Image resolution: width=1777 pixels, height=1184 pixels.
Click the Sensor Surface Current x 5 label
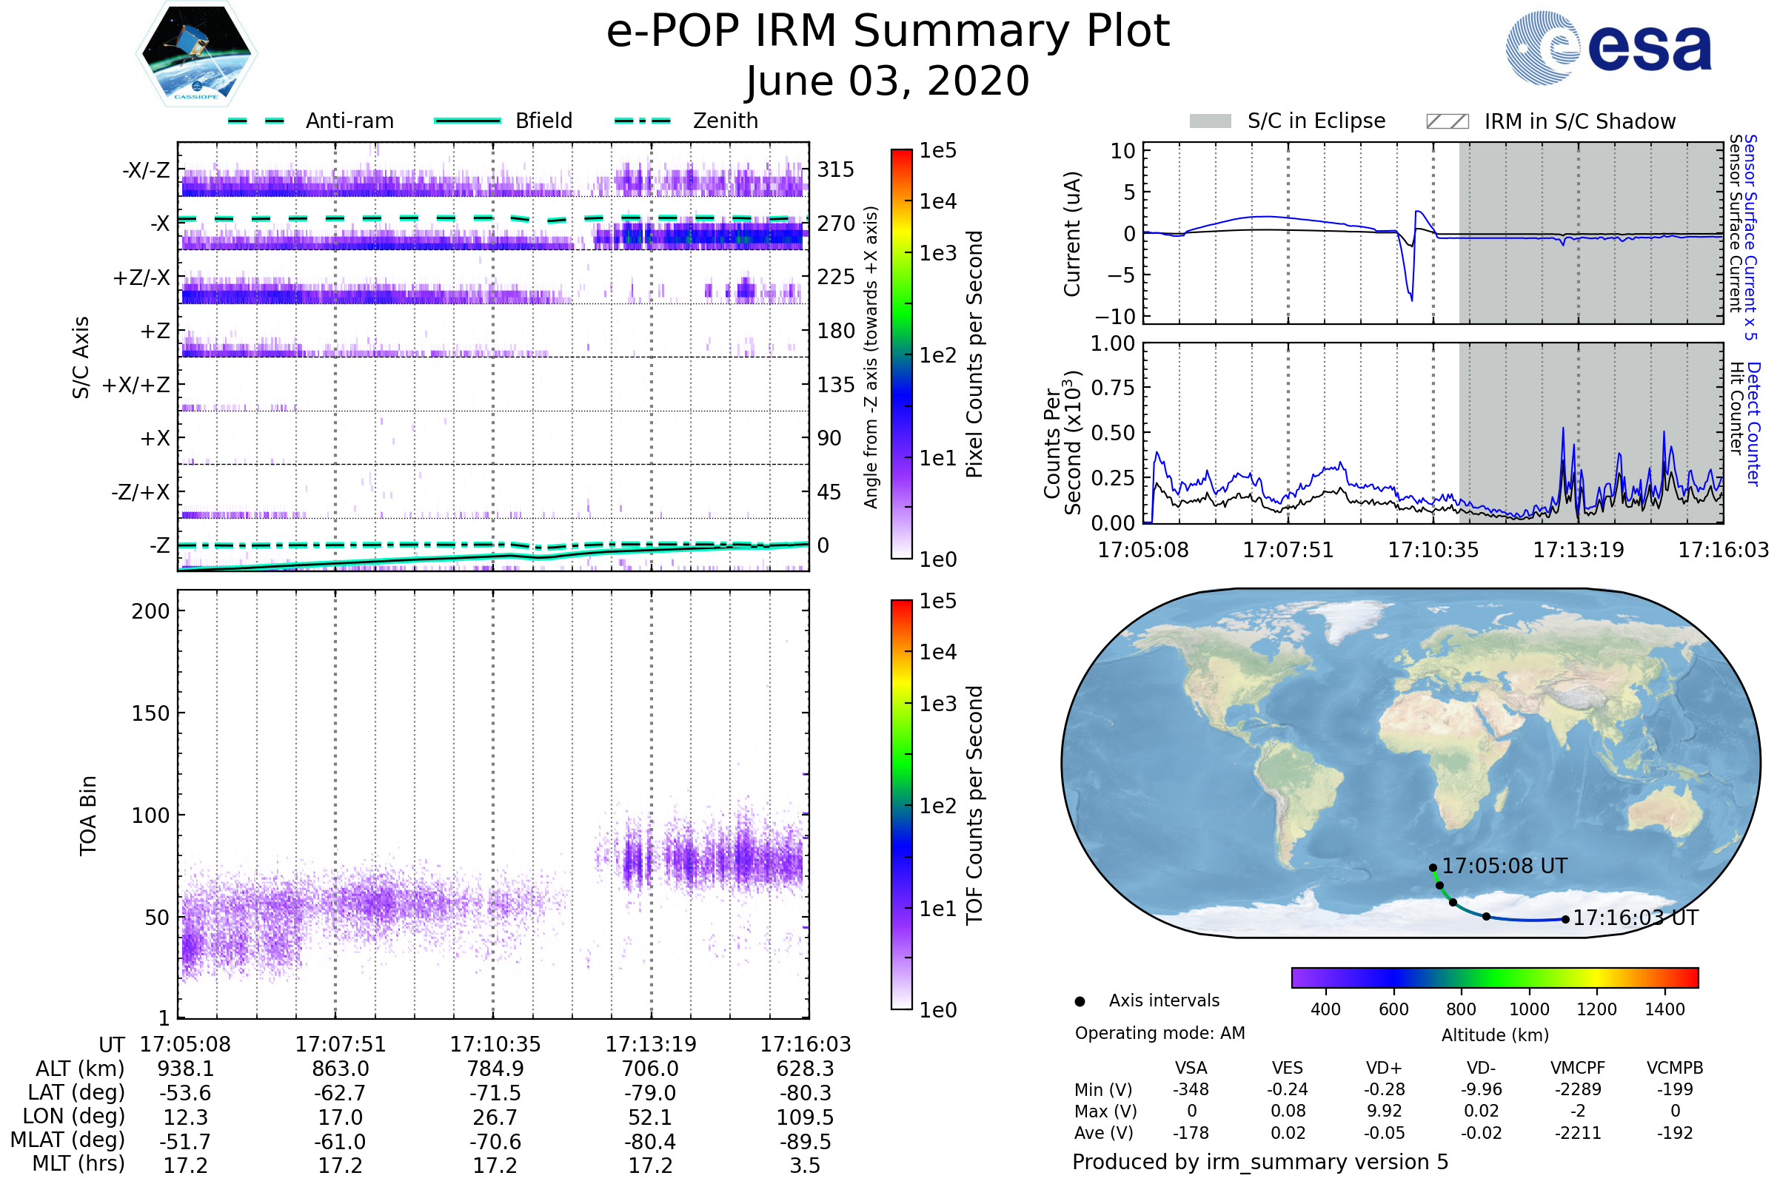(x=1750, y=237)
